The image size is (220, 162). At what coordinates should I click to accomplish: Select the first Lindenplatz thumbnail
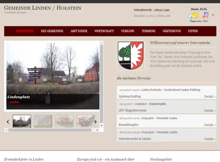pos(22,121)
